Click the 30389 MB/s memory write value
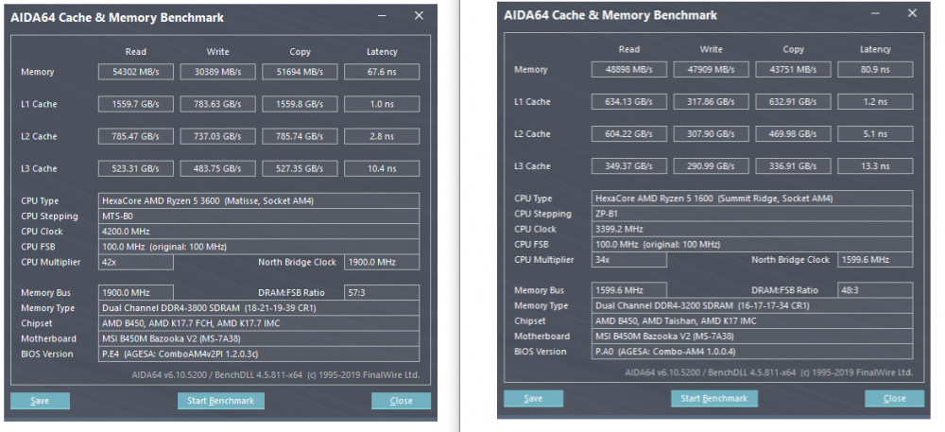 [217, 72]
